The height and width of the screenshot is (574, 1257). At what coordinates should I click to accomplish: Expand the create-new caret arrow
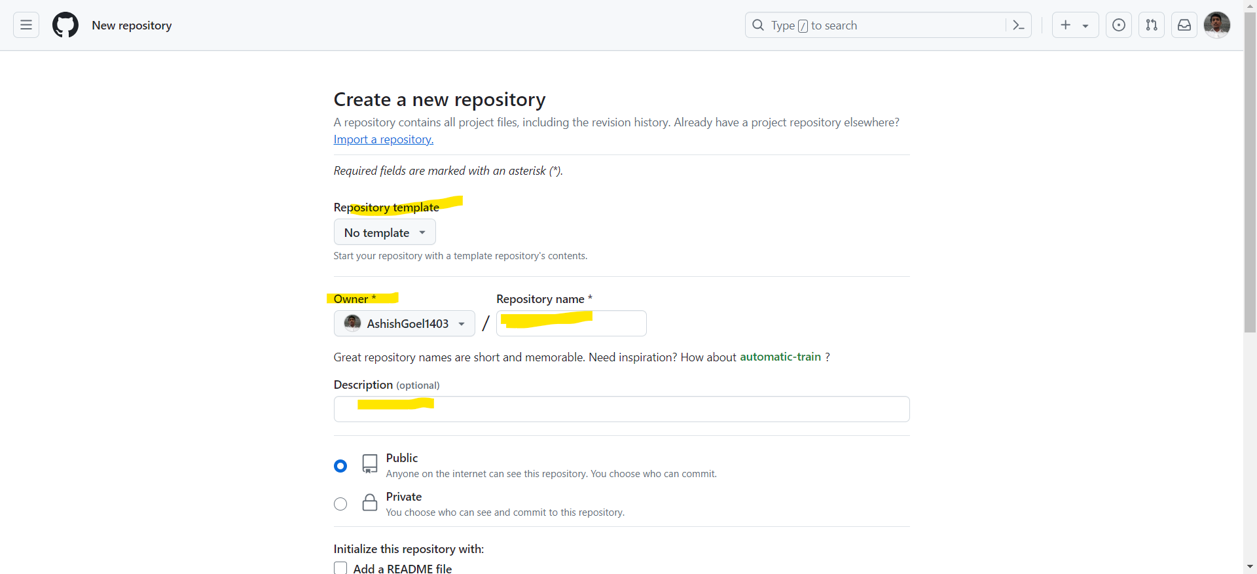(x=1085, y=26)
